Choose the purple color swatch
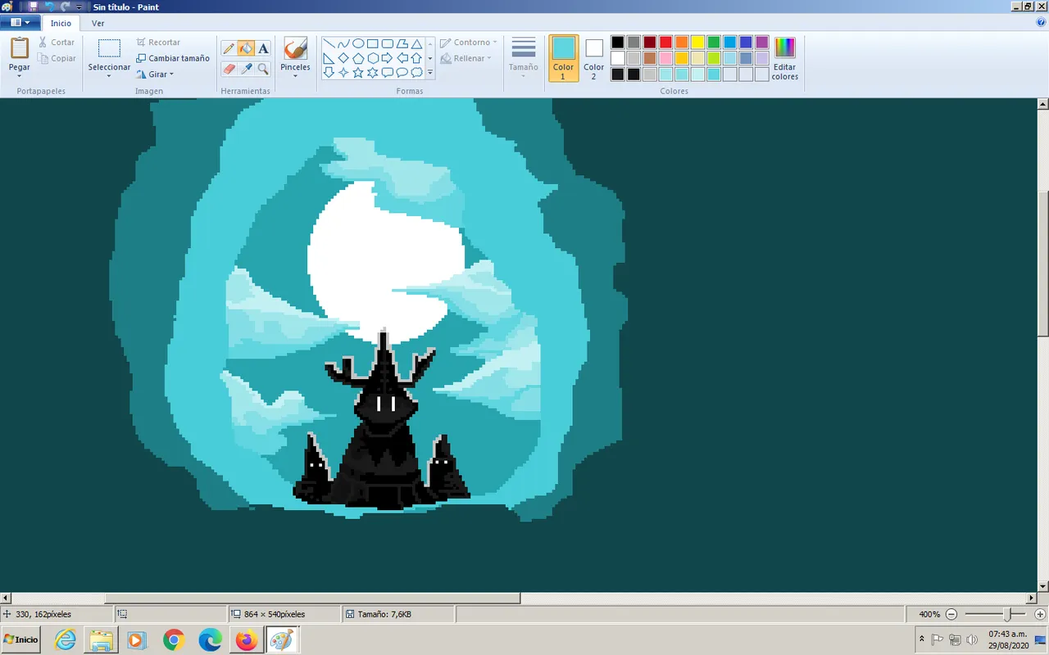Screen dimensions: 1049x655 761,43
